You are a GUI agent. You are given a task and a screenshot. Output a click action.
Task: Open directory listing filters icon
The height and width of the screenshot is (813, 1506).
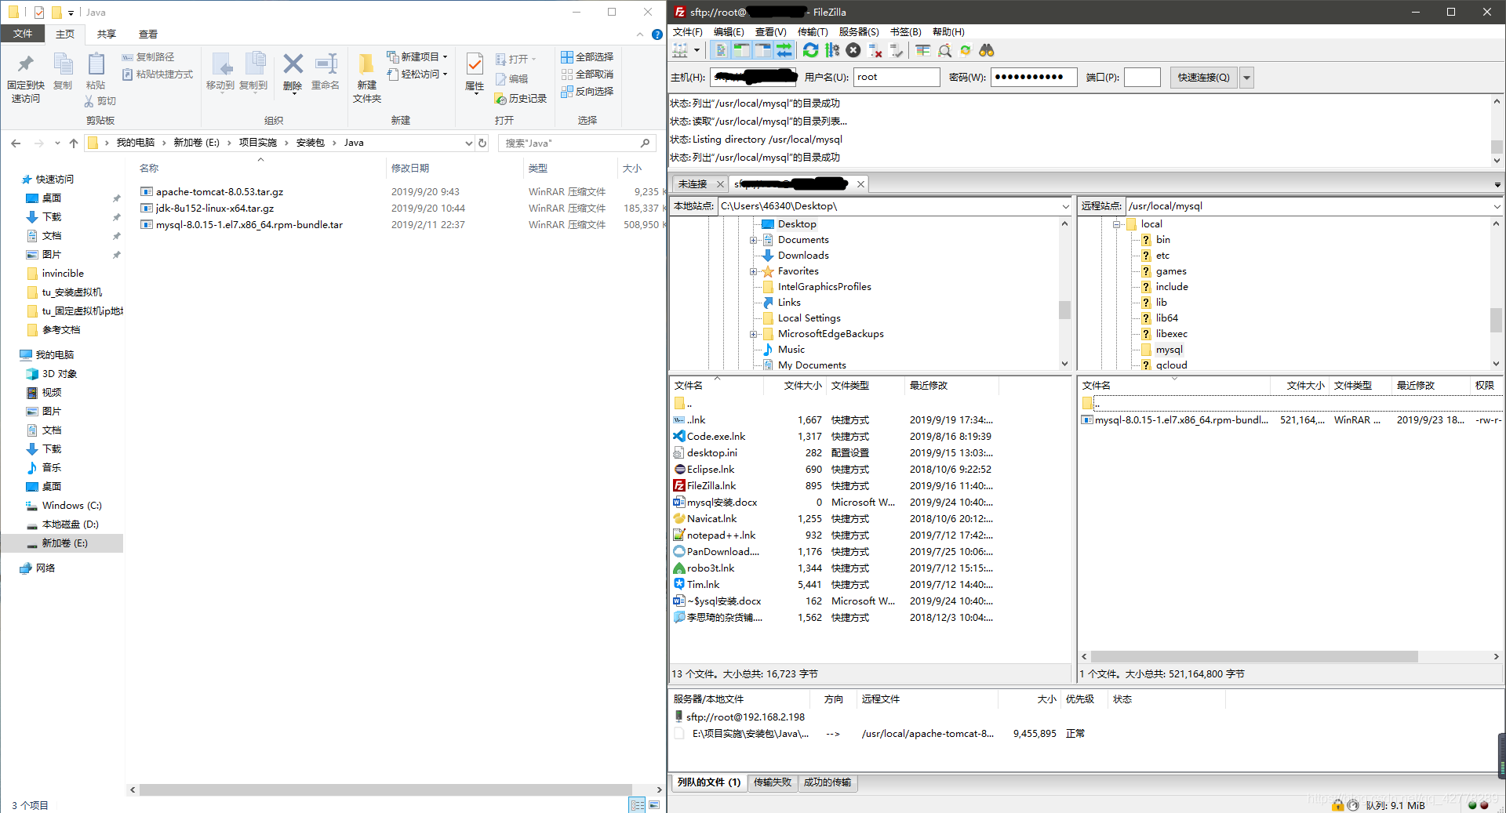tap(923, 50)
